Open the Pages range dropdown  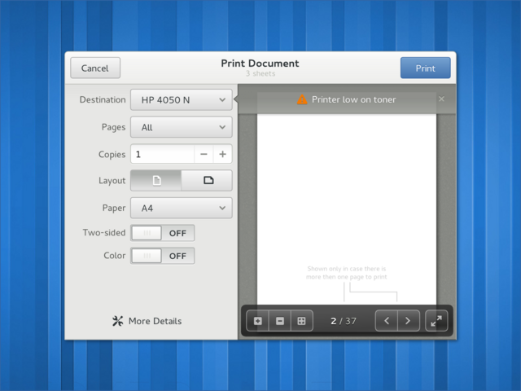point(182,127)
